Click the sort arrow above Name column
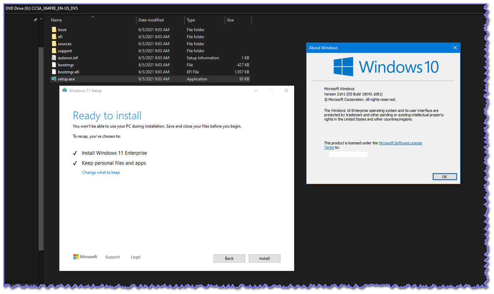The height and width of the screenshot is (294, 494). (x=93, y=17)
